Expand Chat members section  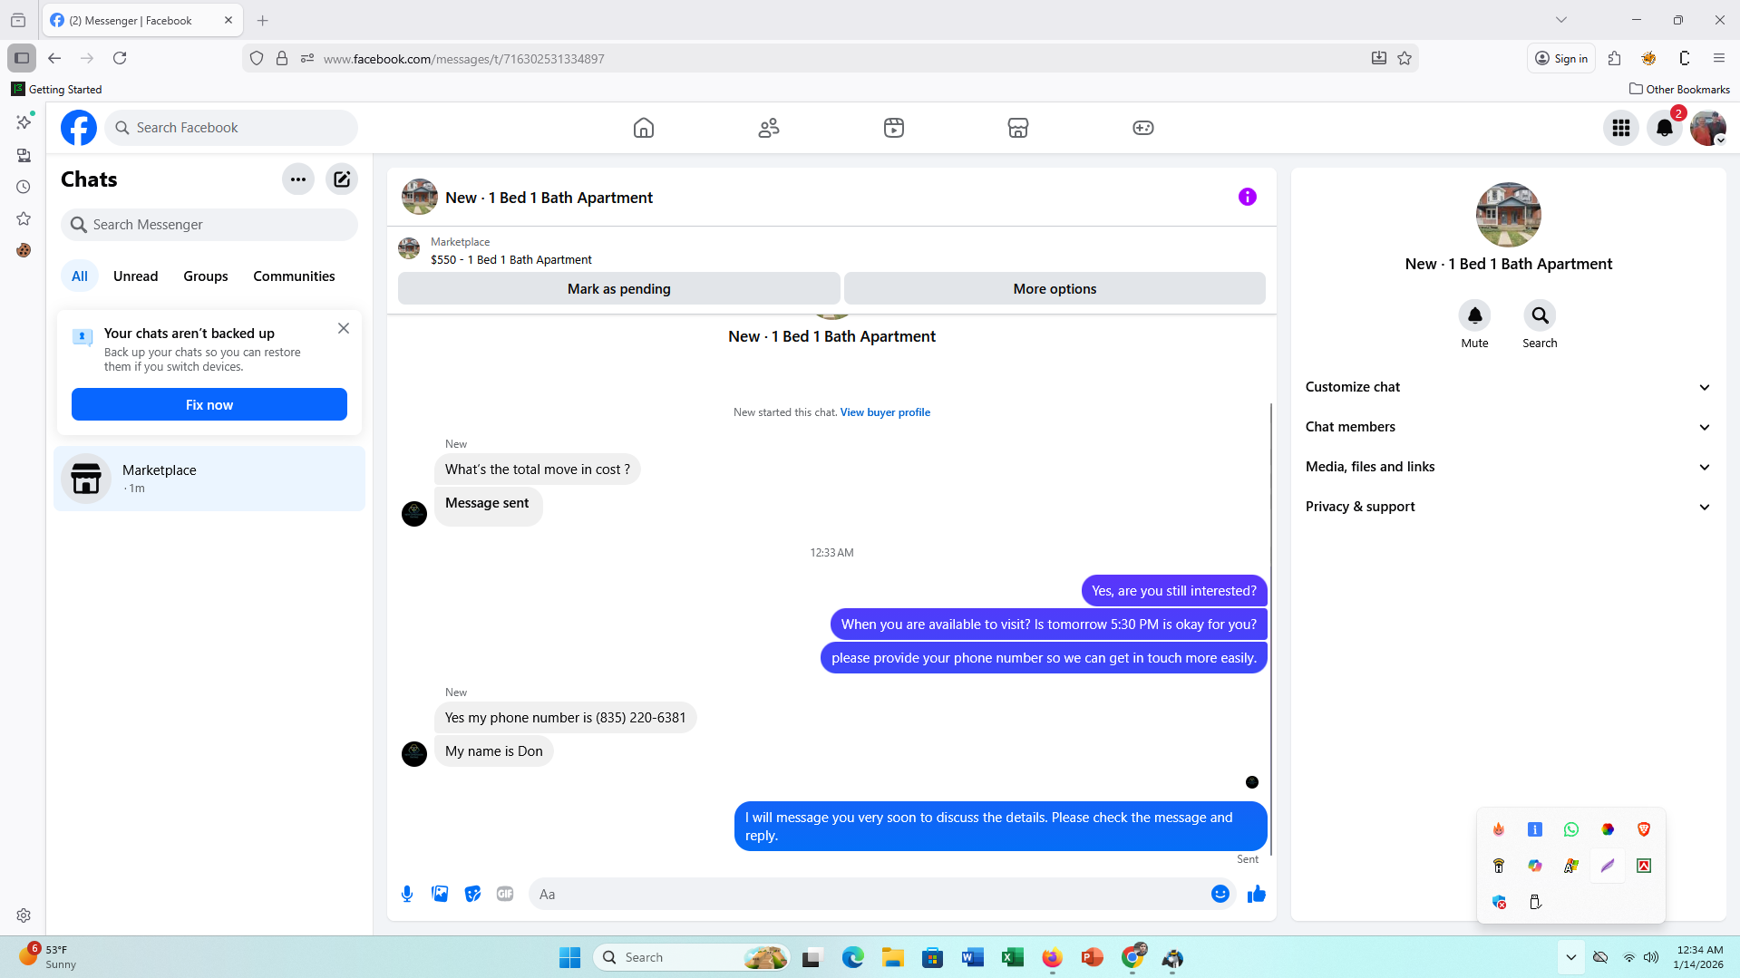click(x=1509, y=427)
